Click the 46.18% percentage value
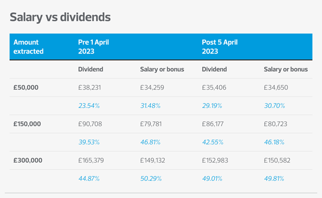This screenshot has width=322, height=198. (274, 142)
